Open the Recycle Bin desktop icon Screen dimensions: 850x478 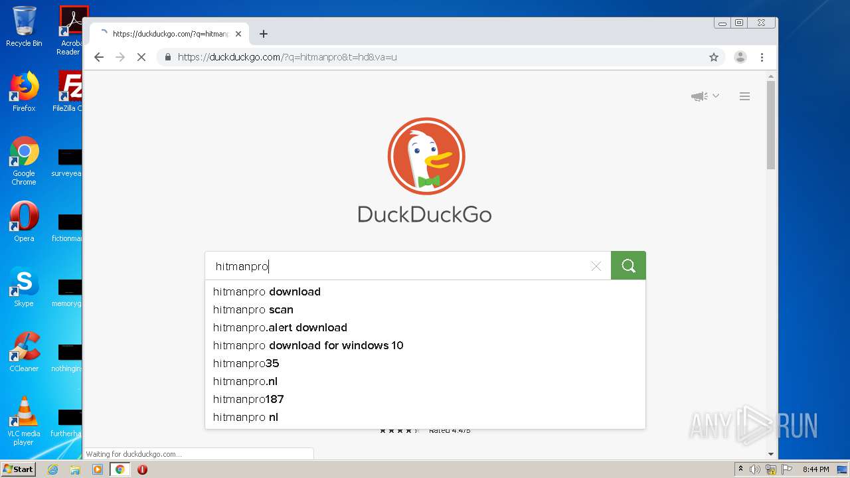[x=24, y=27]
